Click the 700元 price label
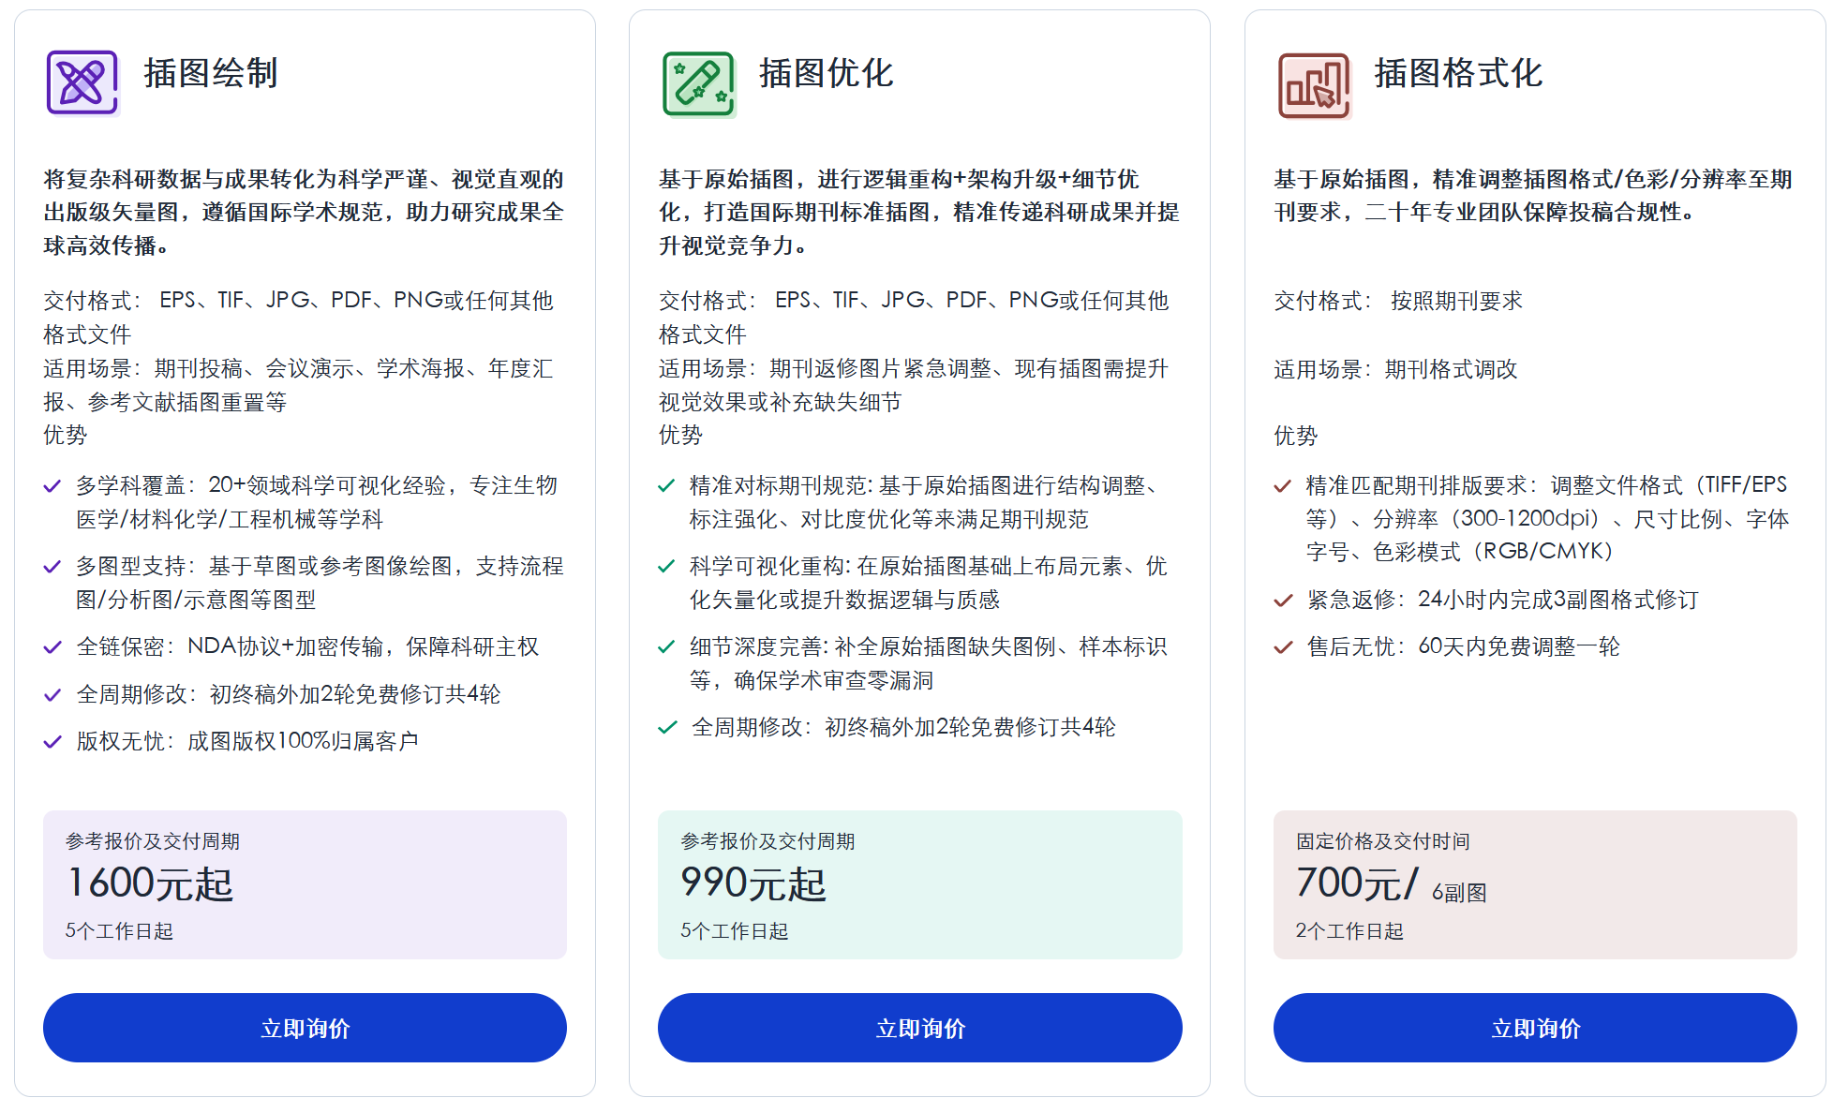 point(1357,882)
